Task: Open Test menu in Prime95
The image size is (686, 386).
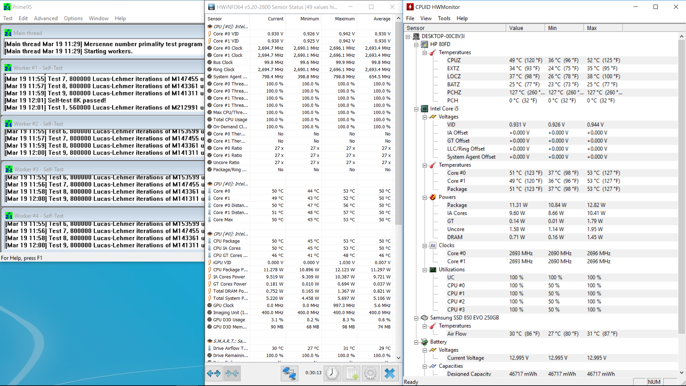Action: (8, 18)
